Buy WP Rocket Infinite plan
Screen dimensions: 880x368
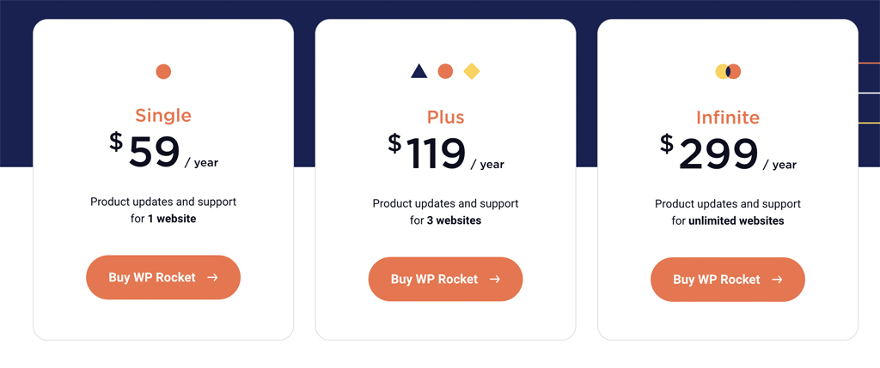728,280
